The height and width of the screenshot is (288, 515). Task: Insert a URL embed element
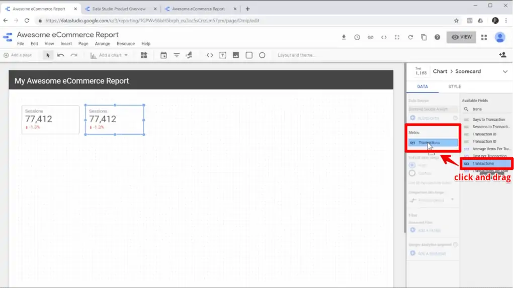[210, 55]
